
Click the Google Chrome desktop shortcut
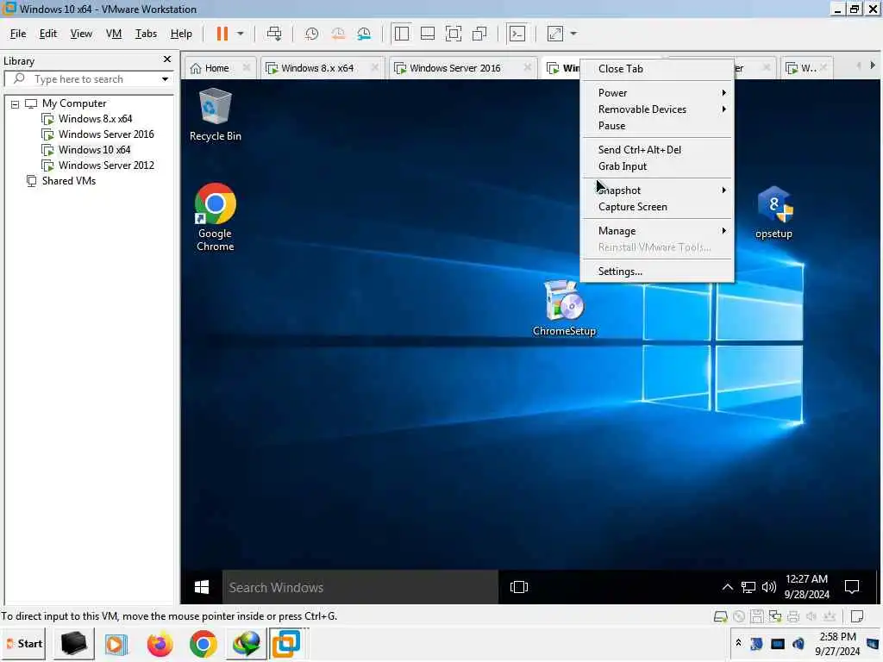pyautogui.click(x=215, y=216)
